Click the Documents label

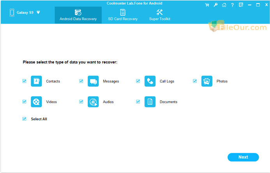pos(168,102)
